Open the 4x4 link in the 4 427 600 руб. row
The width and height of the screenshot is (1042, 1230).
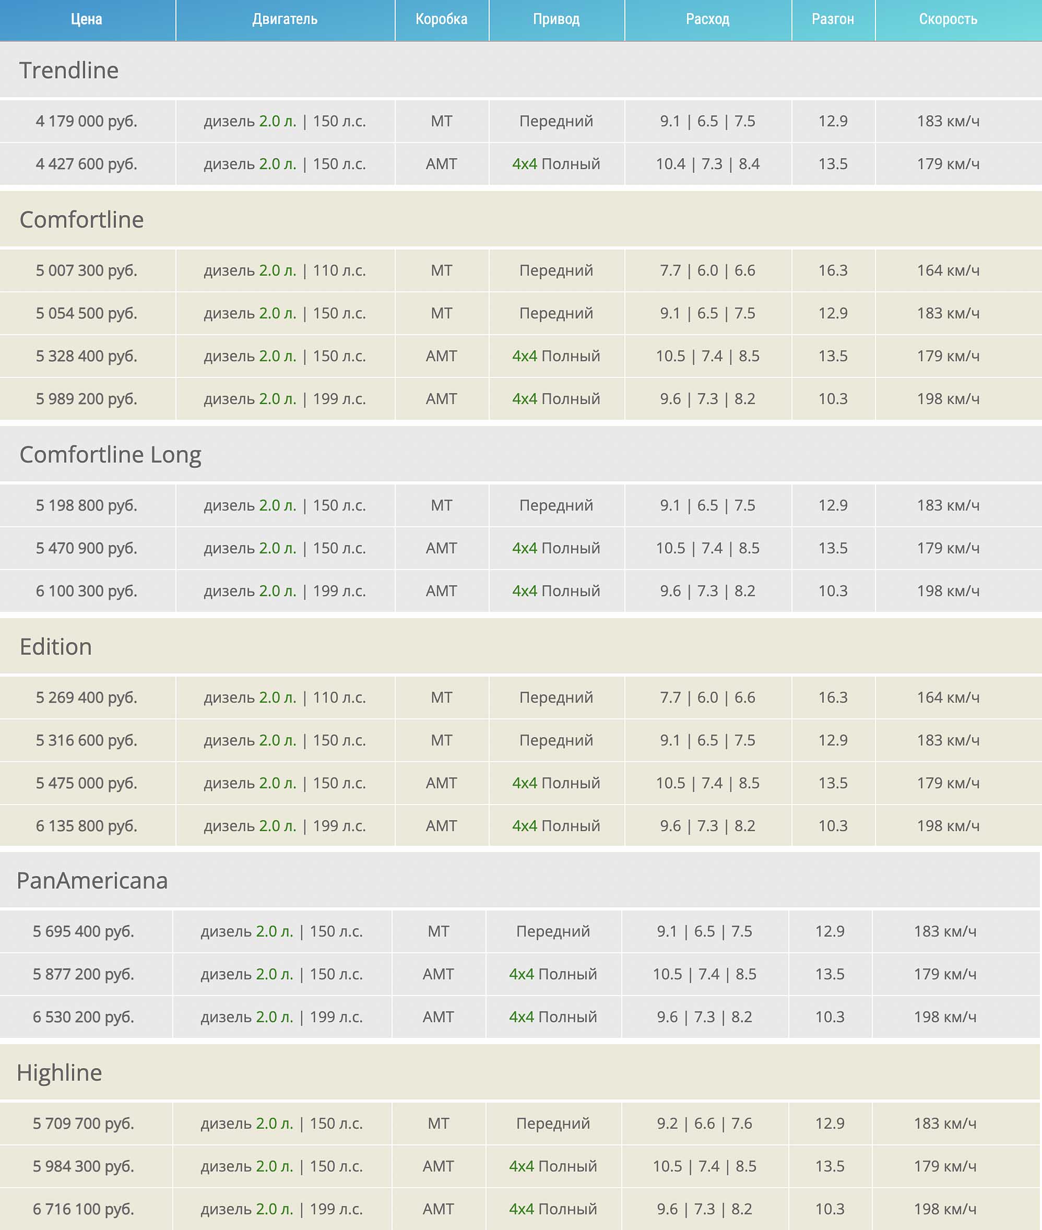[524, 163]
